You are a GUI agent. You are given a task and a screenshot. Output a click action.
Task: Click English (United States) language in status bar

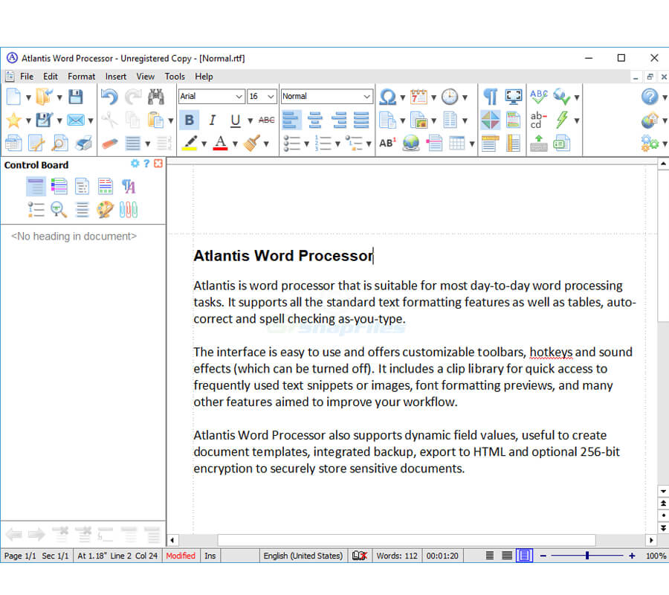point(303,556)
